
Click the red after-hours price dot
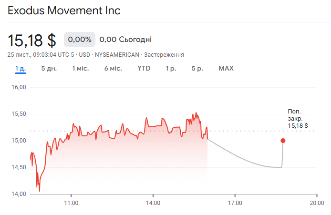tap(283, 141)
